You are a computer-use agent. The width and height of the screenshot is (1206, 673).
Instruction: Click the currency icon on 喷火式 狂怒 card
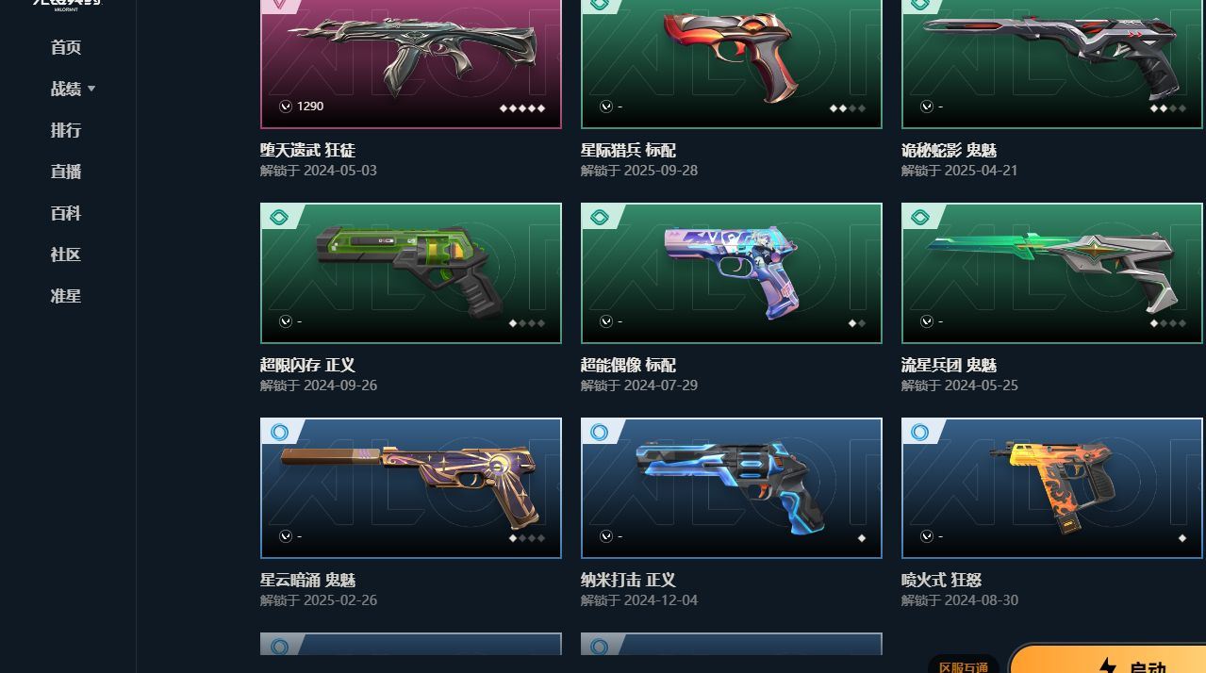pos(927,536)
